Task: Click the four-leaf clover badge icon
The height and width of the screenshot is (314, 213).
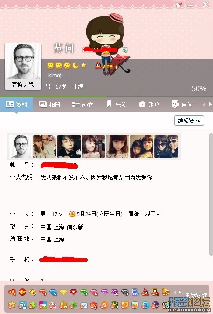Action: (x=73, y=306)
